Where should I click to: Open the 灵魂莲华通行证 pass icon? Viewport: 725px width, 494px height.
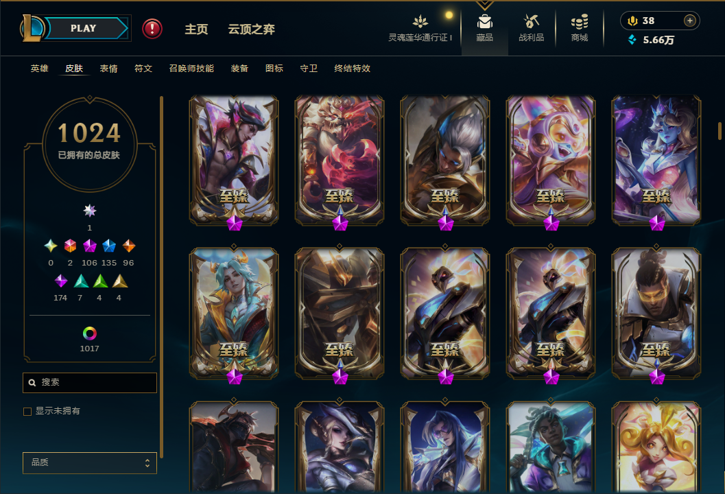(x=420, y=21)
